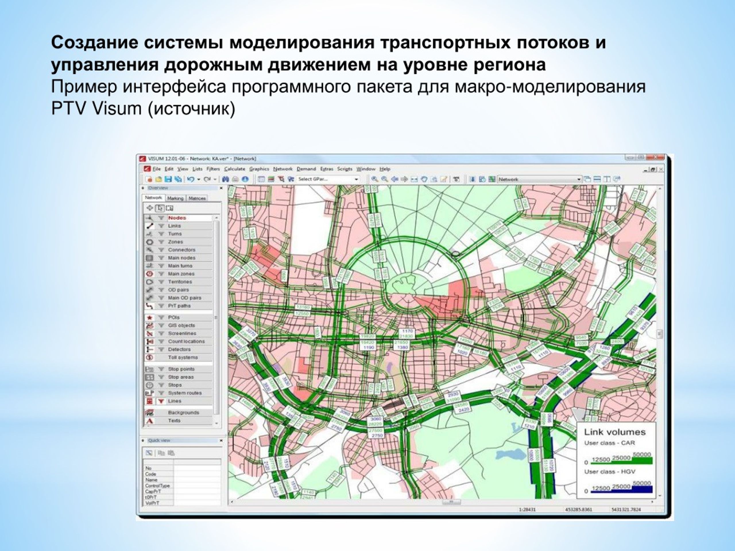
Task: Open the Undo history dropdown arrow
Action: tap(199, 179)
